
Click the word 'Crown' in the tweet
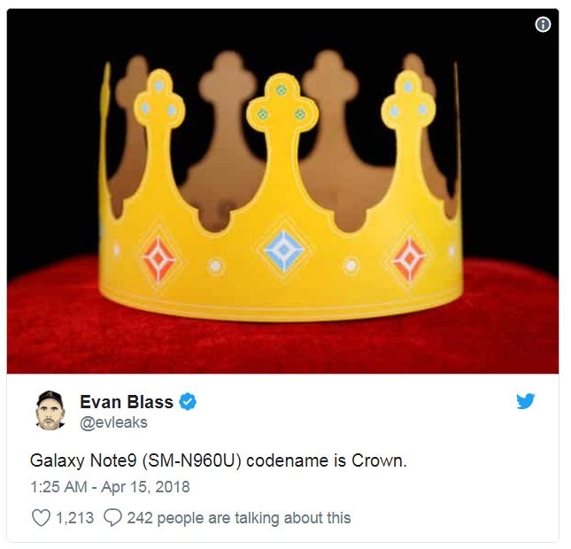pyautogui.click(x=380, y=461)
